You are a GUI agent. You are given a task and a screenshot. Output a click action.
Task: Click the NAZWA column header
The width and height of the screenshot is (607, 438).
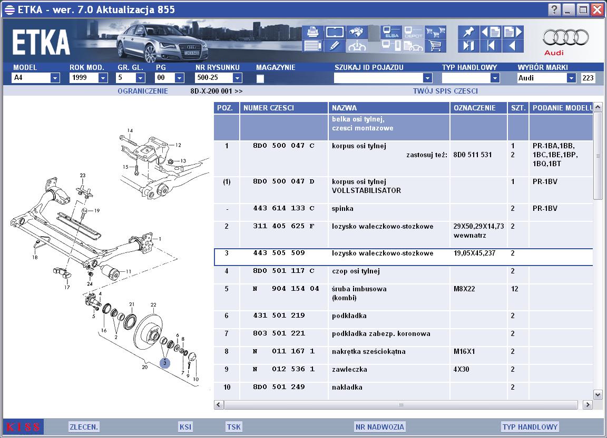pyautogui.click(x=389, y=108)
